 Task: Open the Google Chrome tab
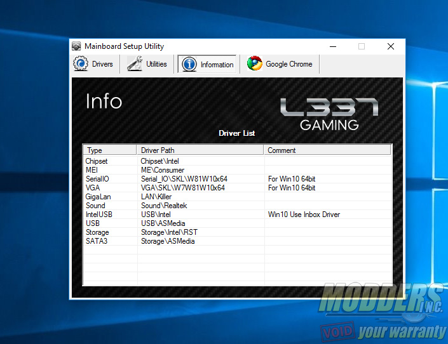tap(280, 63)
